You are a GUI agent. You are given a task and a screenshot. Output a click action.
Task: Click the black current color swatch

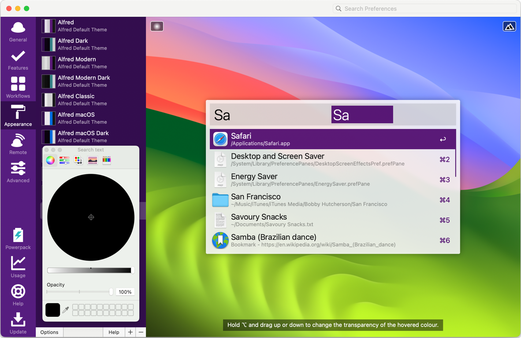tap(52, 310)
